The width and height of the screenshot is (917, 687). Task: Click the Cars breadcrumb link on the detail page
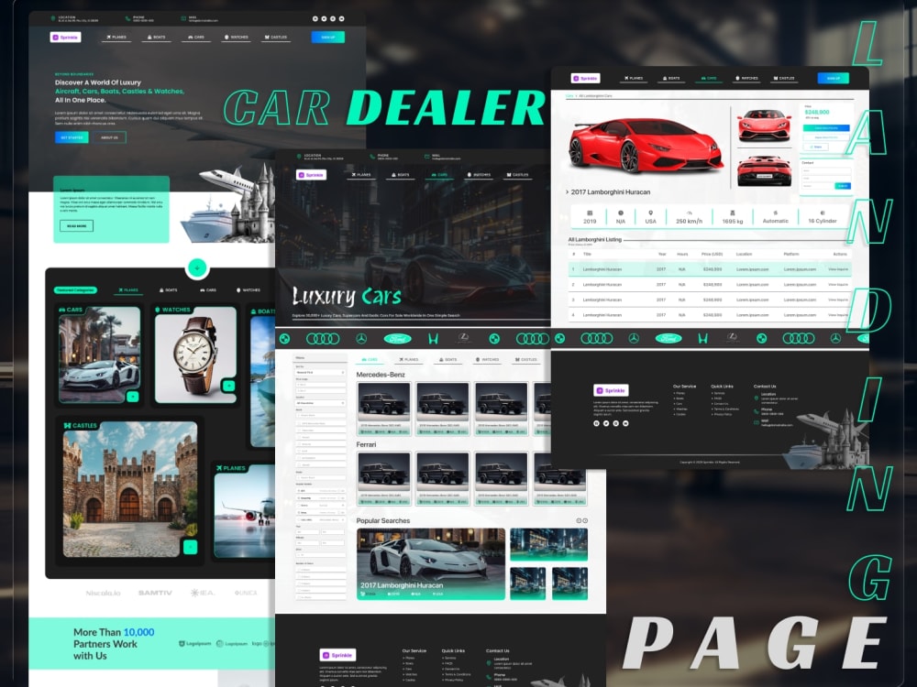tap(569, 96)
